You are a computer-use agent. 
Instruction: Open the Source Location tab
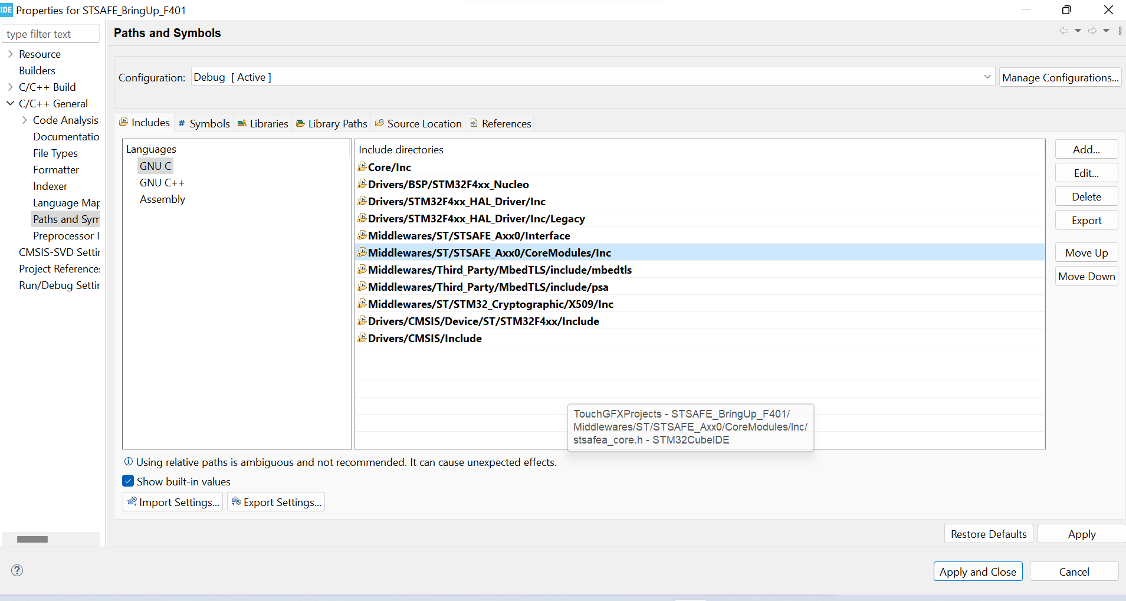click(x=418, y=123)
